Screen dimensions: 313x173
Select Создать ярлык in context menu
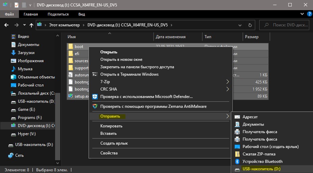pos(161,143)
